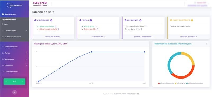Expand the Alertes sidebar submenu
212x97 pixels.
[15, 53]
